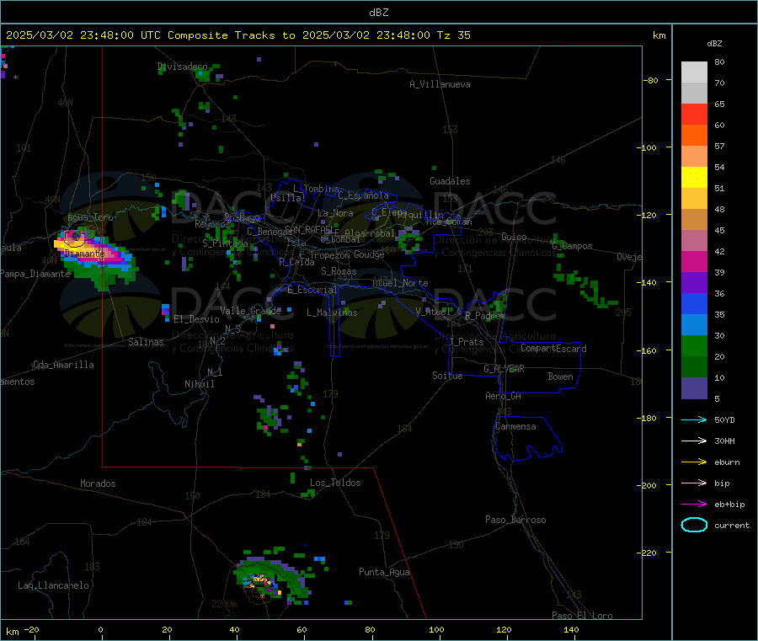Click the Guico location label
The image size is (758, 641).
click(514, 237)
